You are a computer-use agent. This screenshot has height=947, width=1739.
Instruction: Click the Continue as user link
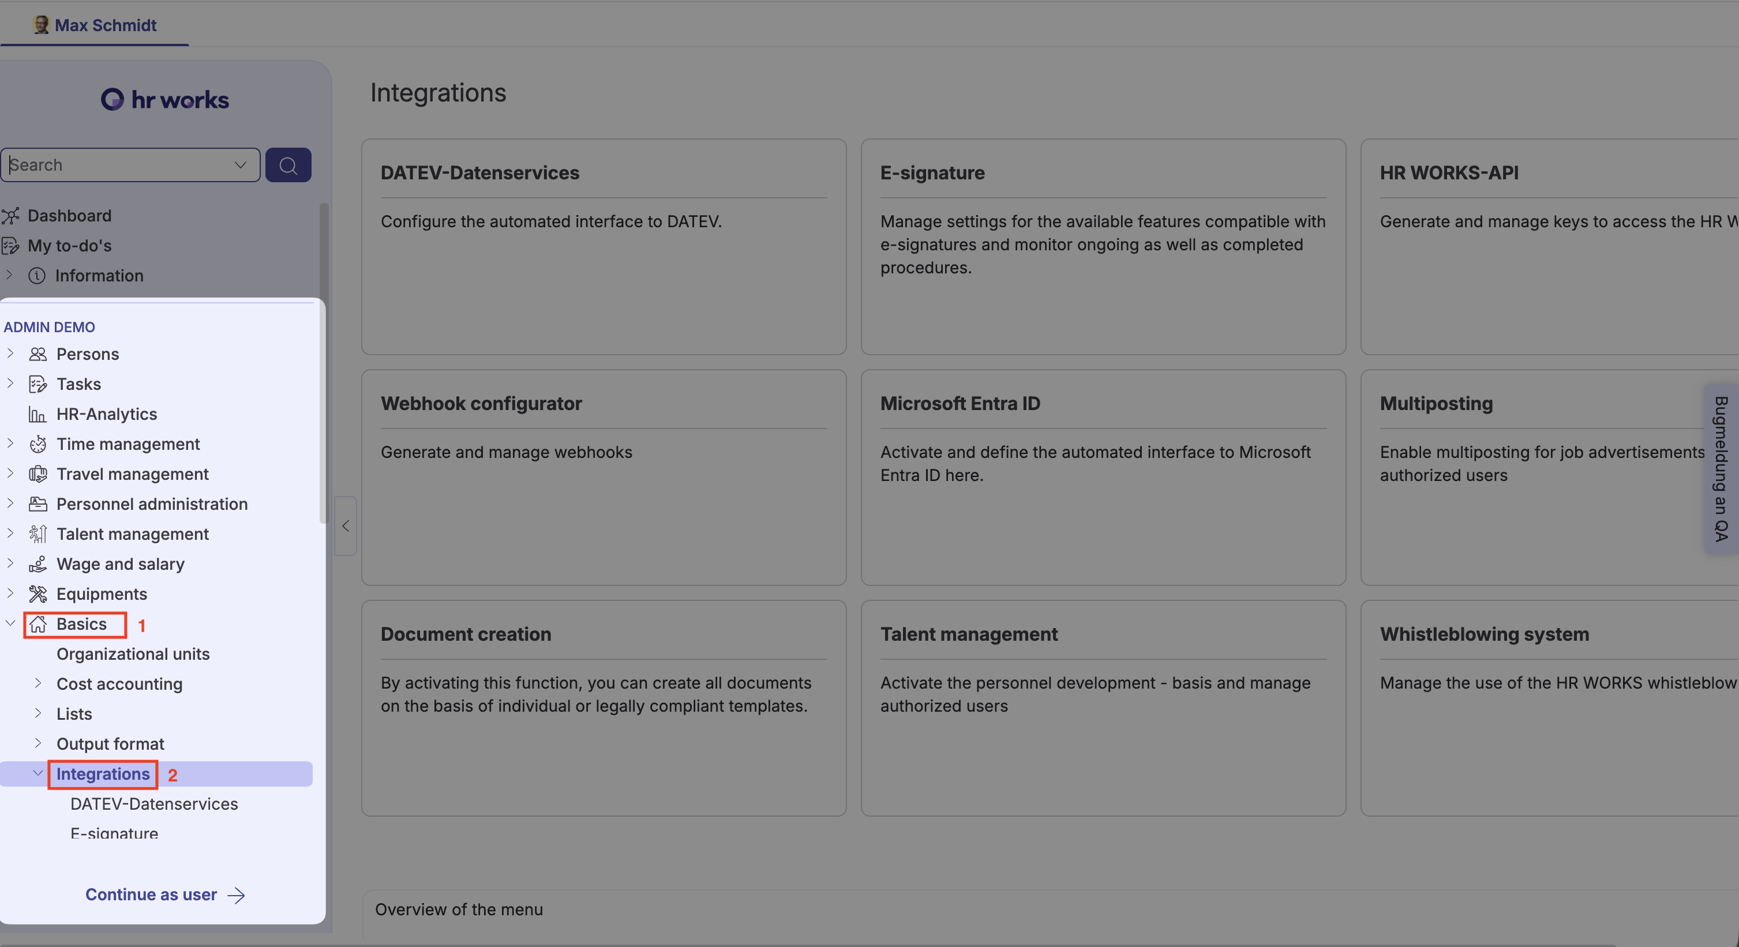(x=164, y=895)
